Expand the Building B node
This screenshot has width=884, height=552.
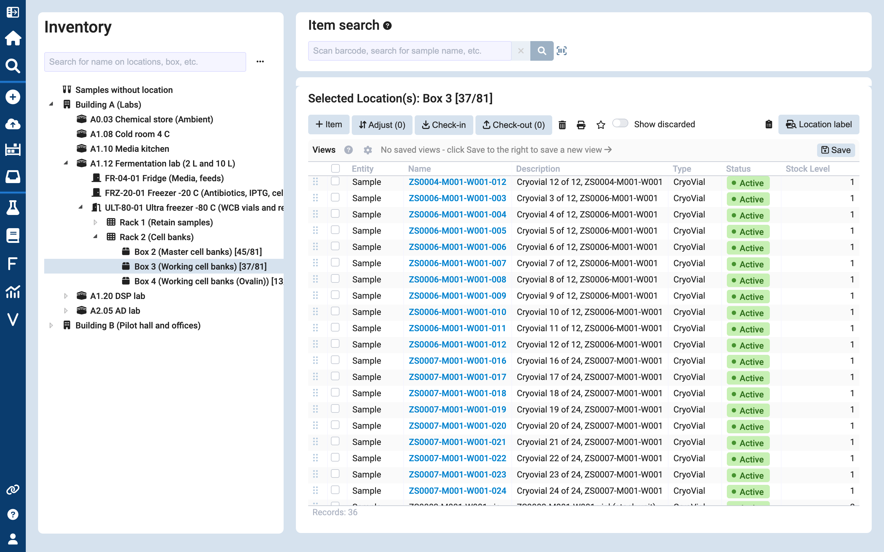click(51, 325)
